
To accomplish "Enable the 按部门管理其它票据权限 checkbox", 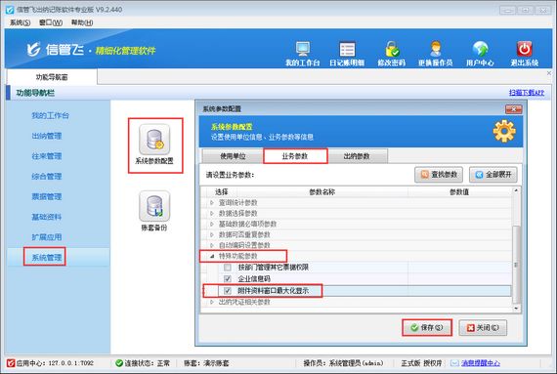I will tap(228, 268).
